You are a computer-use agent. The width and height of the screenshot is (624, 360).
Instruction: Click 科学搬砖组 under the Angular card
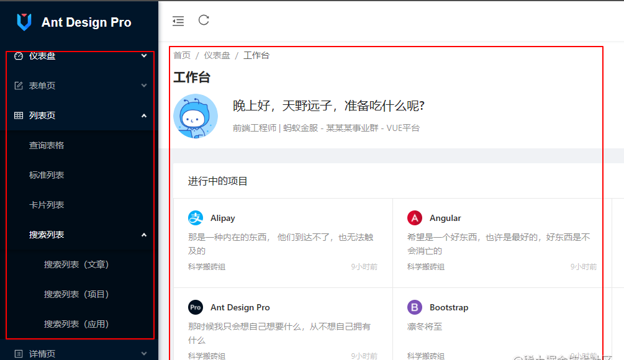(x=426, y=267)
